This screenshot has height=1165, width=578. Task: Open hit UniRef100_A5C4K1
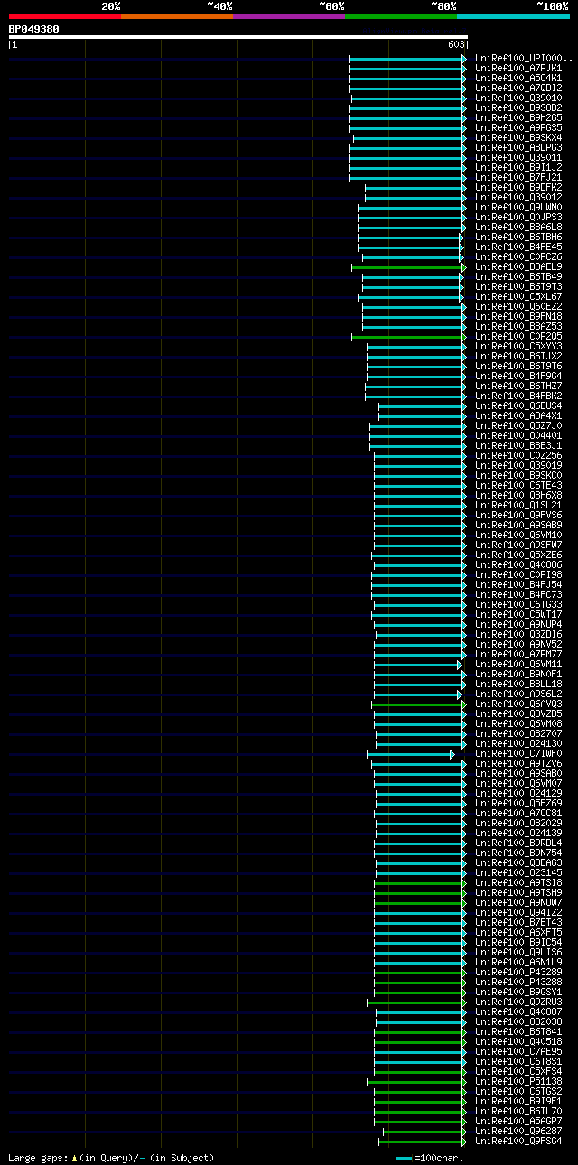coord(518,78)
